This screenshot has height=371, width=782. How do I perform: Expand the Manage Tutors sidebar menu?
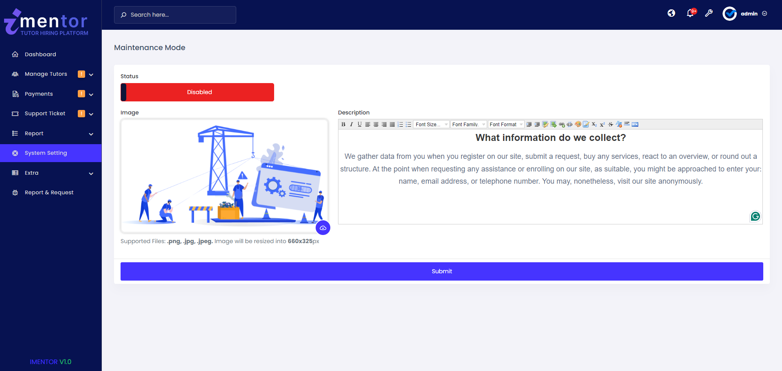coord(46,74)
